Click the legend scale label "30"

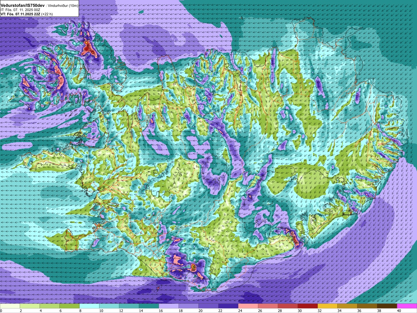300,311
